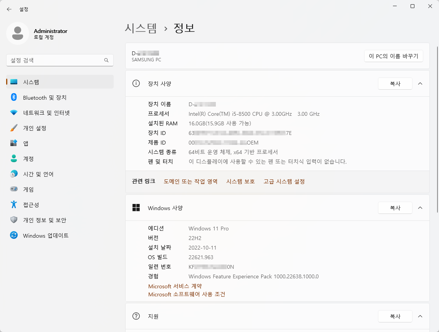Click 이 PC의 이름 바꾸기 button

393,56
